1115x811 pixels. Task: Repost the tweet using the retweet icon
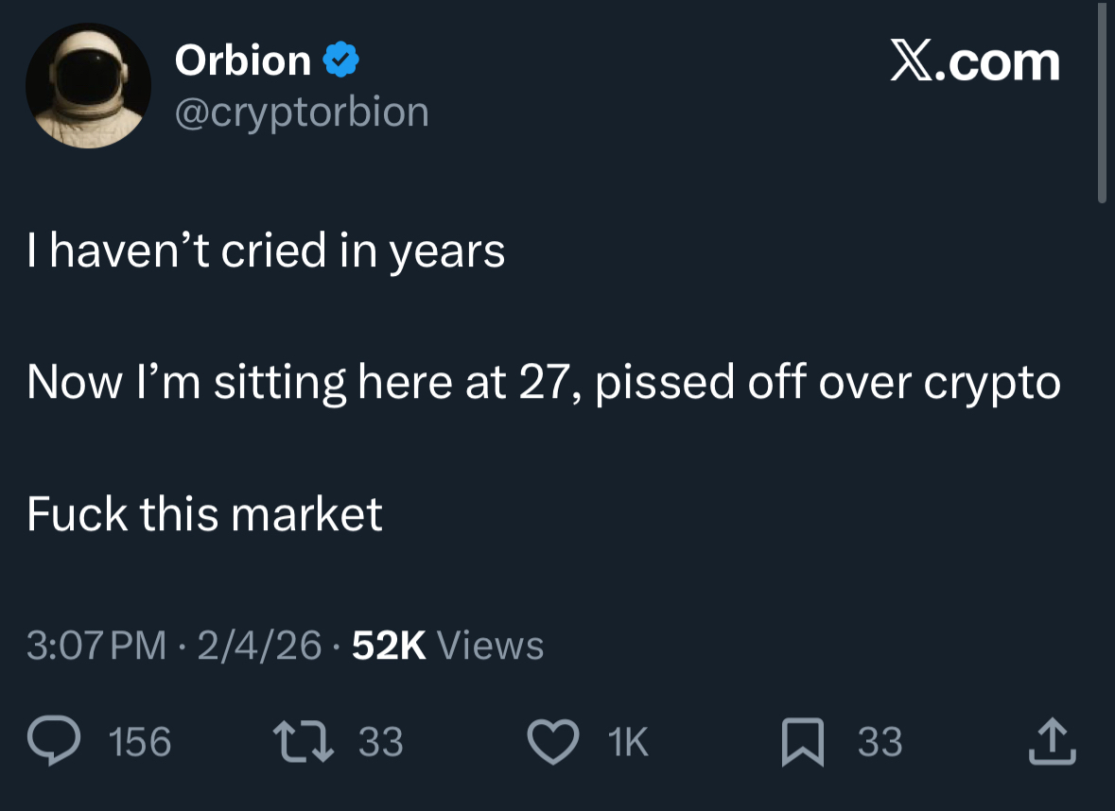302,742
